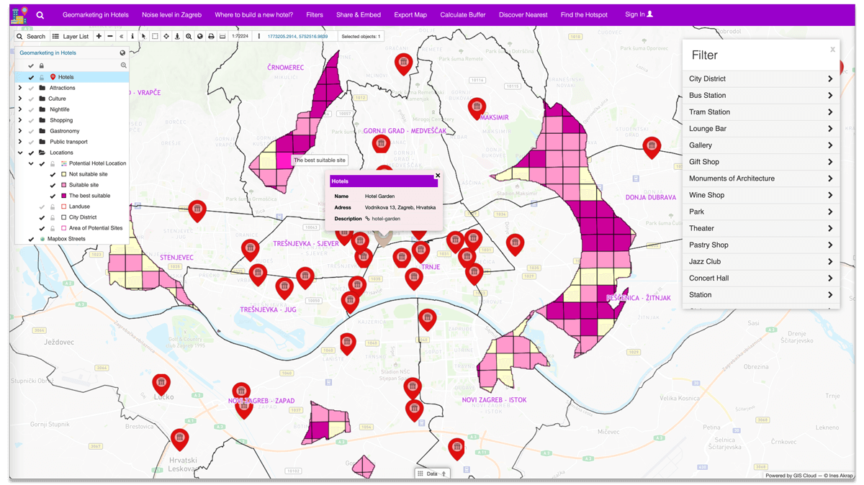Click the zoom out minus icon

click(110, 36)
